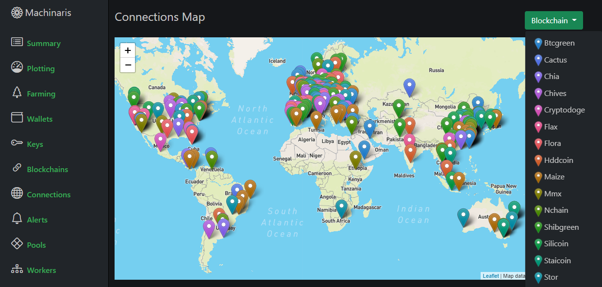602x287 pixels.
Task: Go to the Workers page
Action: [x=41, y=270]
